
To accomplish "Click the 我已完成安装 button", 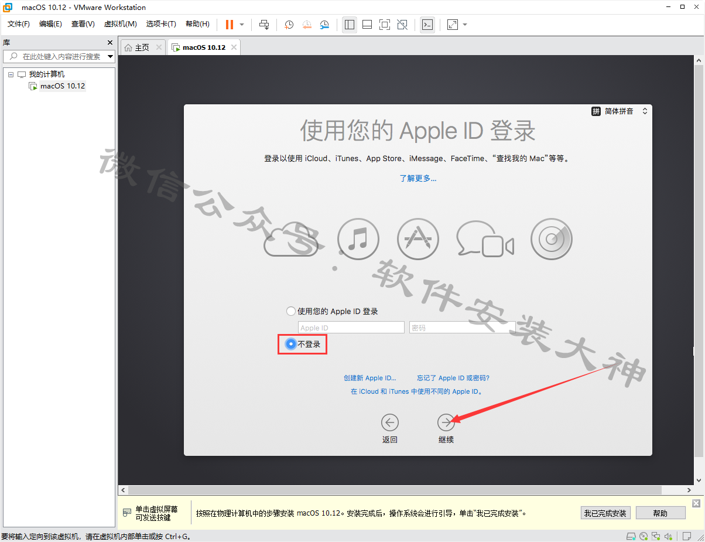I will (x=605, y=513).
